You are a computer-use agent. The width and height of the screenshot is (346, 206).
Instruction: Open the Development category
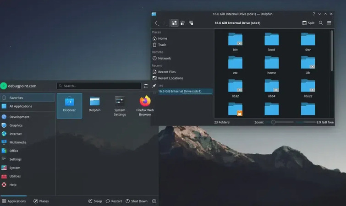[27, 117]
